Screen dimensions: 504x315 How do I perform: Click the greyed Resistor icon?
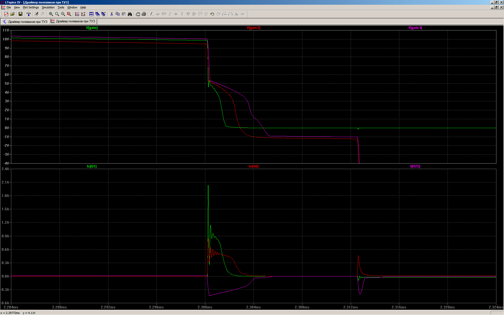[x=170, y=14]
